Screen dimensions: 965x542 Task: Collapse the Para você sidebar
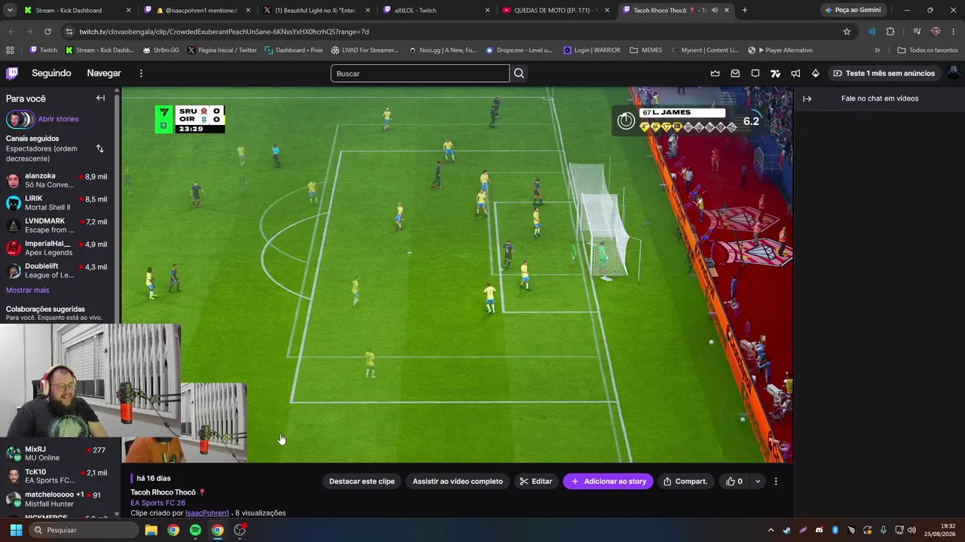[100, 98]
